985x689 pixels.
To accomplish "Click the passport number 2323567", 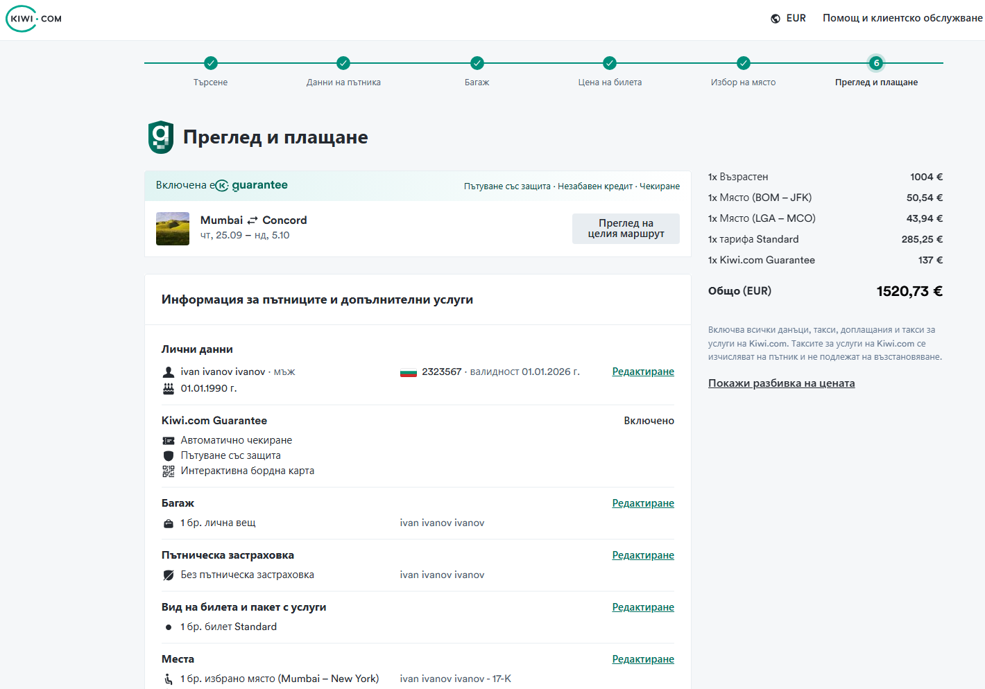I will [442, 372].
